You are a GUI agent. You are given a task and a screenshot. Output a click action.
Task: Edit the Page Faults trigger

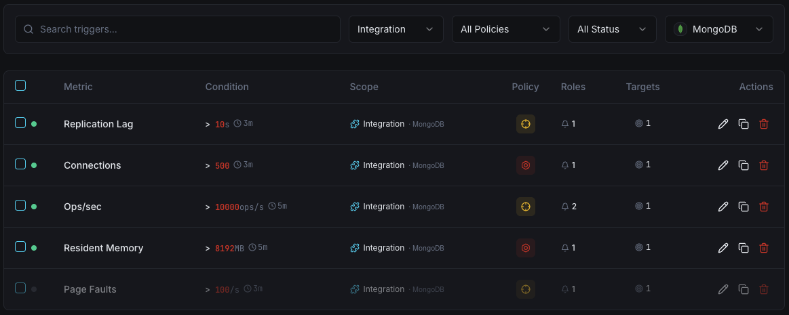coord(723,289)
